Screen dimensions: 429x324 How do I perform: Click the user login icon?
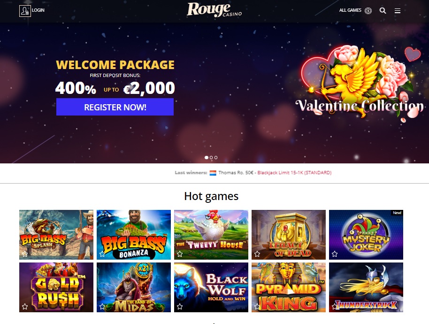click(25, 11)
